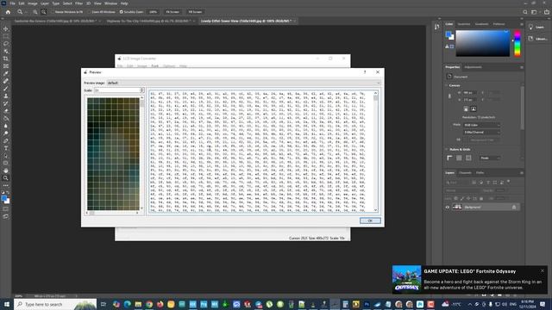
Task: Click the landscape canvas orientation icon
Action: 474,109
